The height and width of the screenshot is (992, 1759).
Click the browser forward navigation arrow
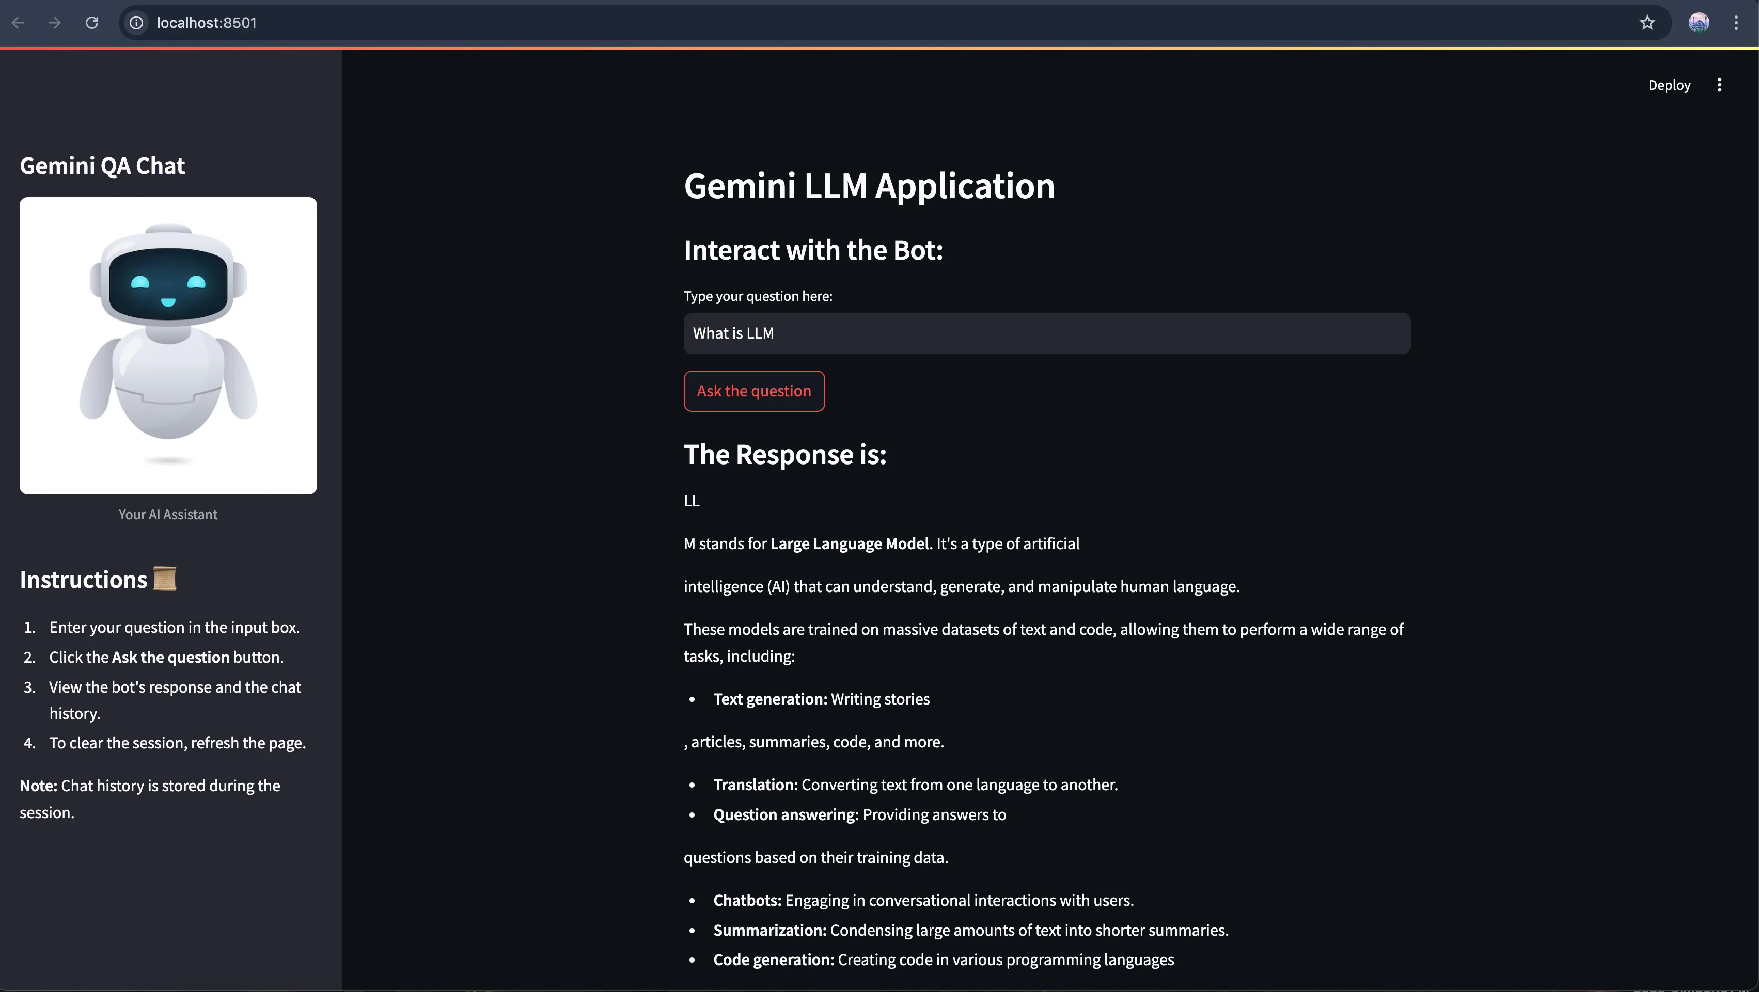[x=55, y=23]
